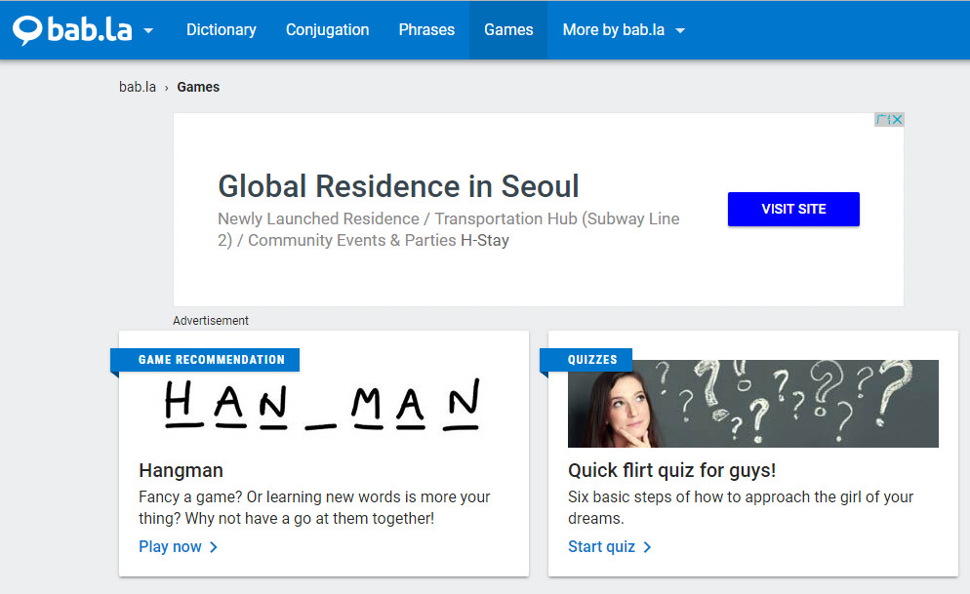Open the Quick flirt quiz for guys heading
The width and height of the screenshot is (970, 594).
pos(671,470)
